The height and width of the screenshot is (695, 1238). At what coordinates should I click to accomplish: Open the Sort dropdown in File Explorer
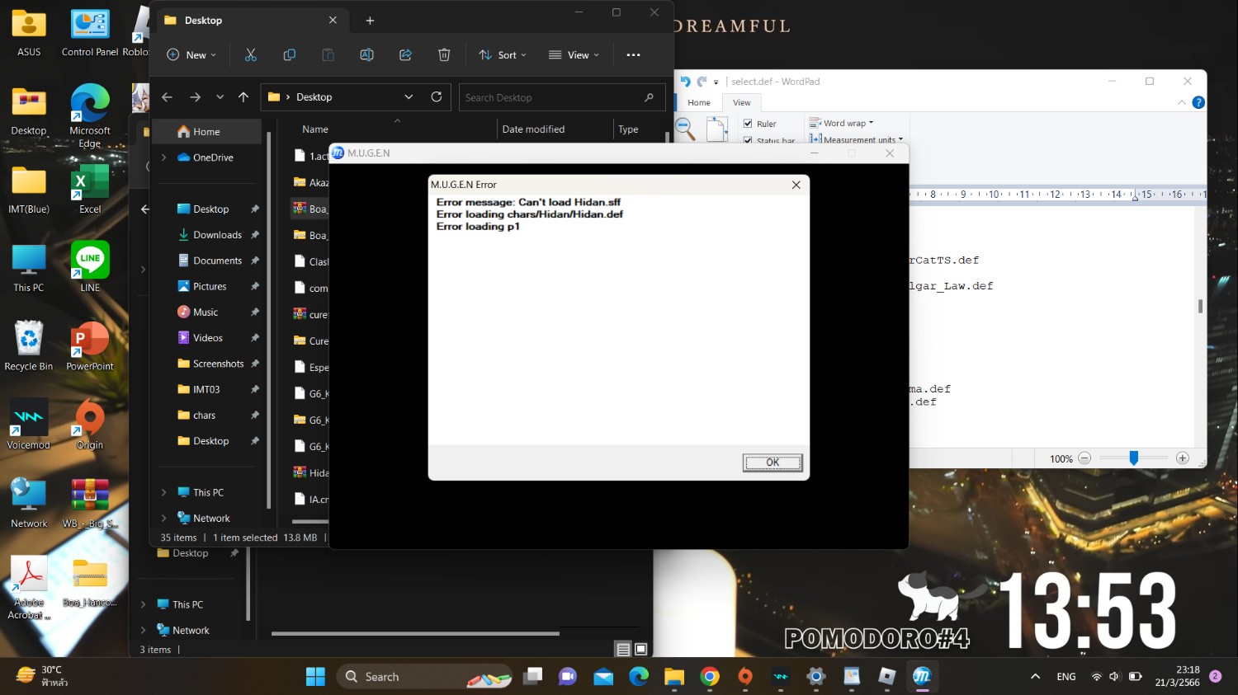pos(503,55)
